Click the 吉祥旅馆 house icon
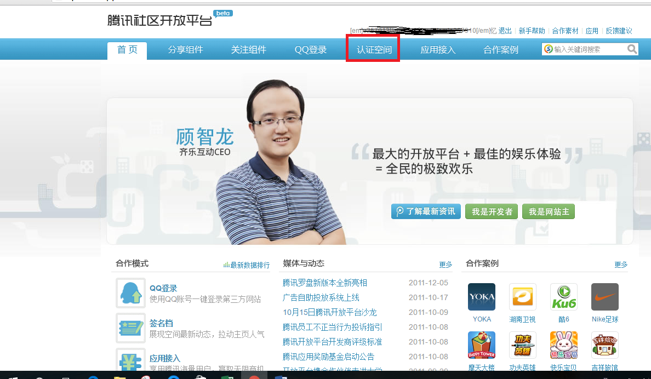 coord(605,345)
